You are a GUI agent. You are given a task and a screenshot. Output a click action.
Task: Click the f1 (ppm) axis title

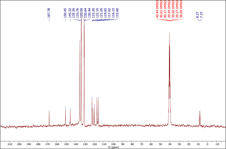113,147
